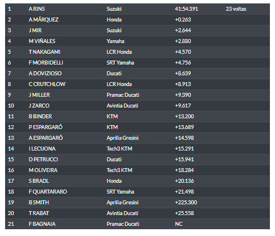The height and width of the screenshot is (236, 275).
Task: Select the A DOVIZIOSO row
Action: [137, 74]
